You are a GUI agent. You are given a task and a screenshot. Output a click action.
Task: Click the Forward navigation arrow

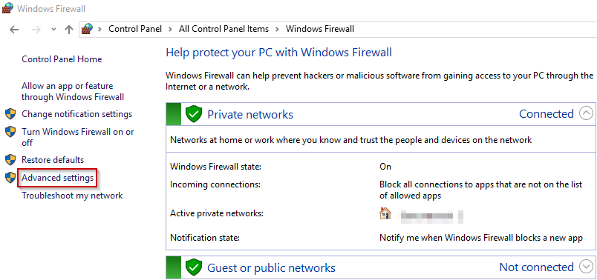coord(36,29)
